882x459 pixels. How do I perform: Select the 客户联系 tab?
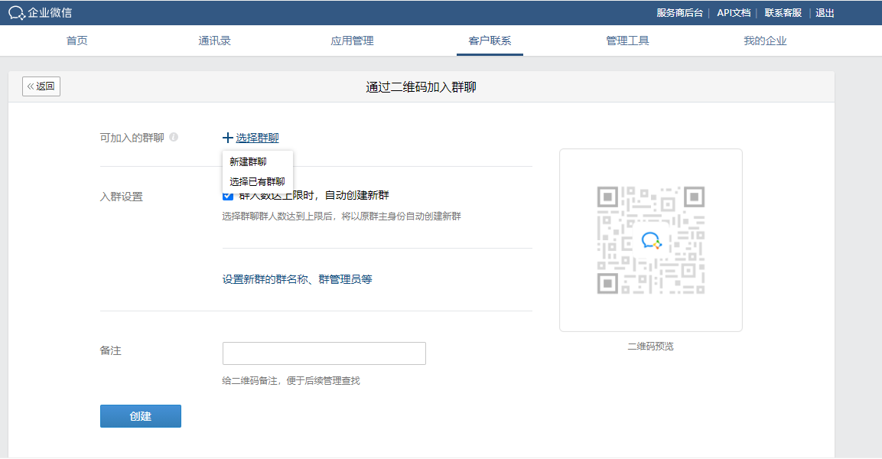click(490, 41)
